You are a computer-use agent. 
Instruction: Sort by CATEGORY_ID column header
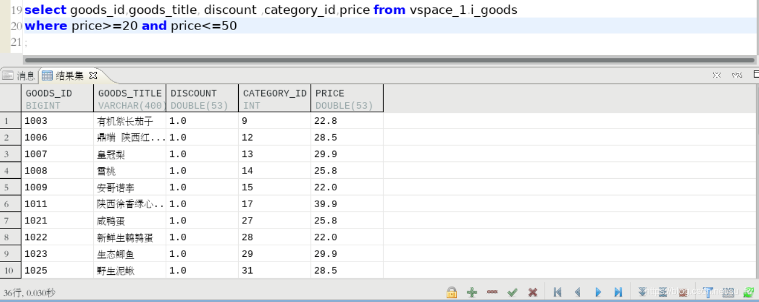click(275, 98)
